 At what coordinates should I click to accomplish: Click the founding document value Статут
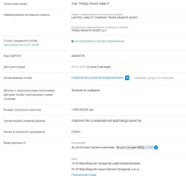tap(76, 132)
